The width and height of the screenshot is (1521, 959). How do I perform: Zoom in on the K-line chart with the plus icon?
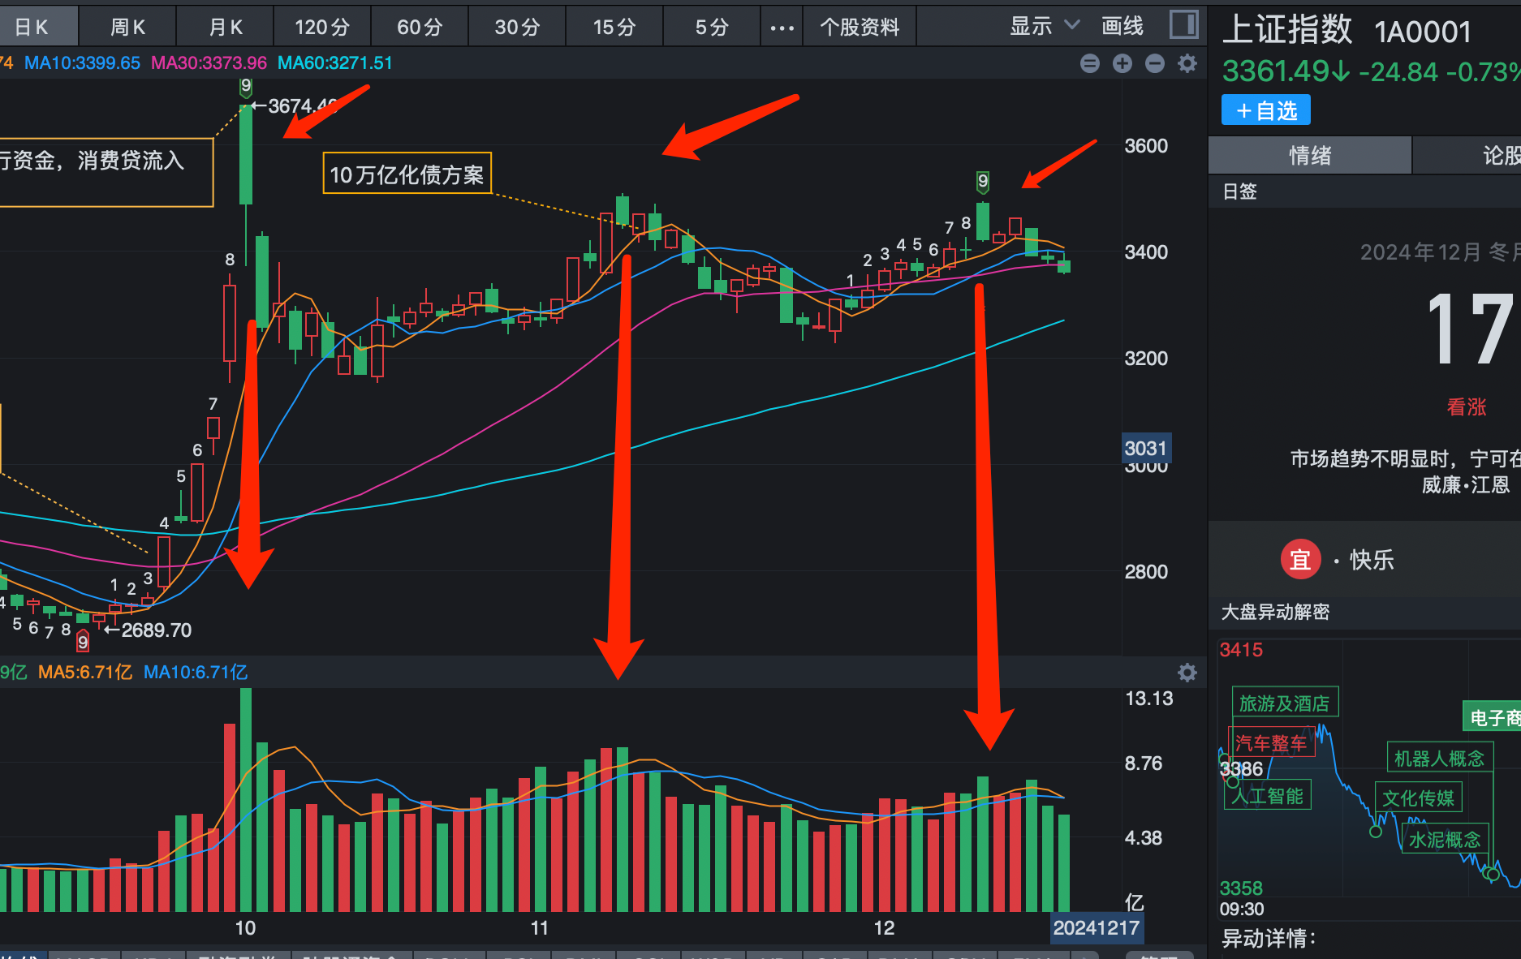pyautogui.click(x=1122, y=62)
